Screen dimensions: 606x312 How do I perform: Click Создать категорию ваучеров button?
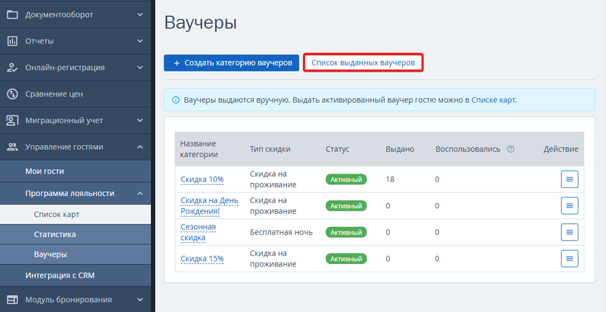(231, 63)
